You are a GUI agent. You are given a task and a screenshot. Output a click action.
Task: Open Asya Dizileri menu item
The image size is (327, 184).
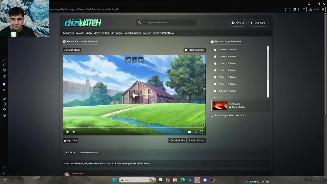(x=101, y=33)
